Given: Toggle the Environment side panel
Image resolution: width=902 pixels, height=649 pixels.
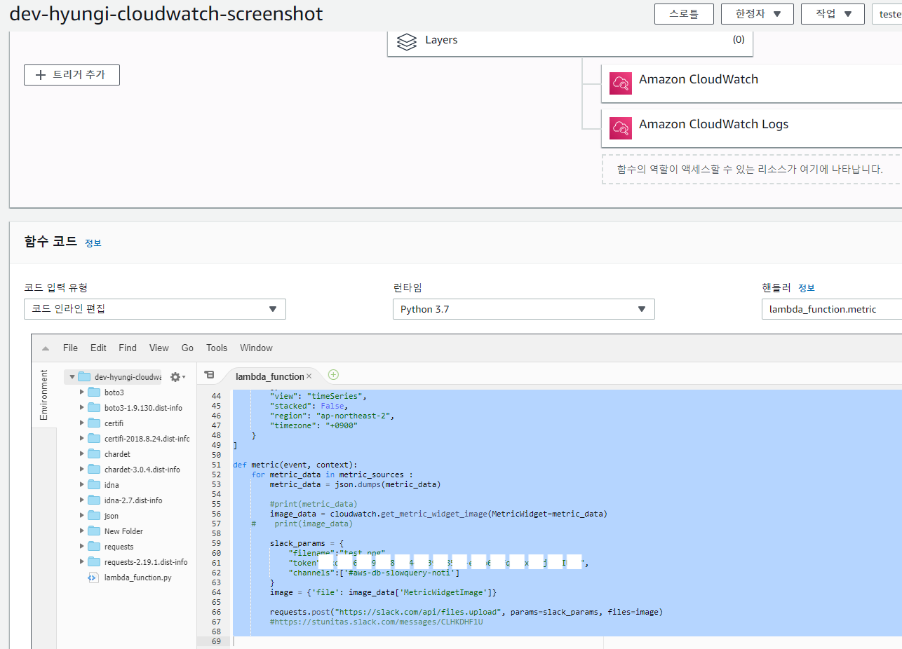Looking at the screenshot, I should tap(44, 395).
